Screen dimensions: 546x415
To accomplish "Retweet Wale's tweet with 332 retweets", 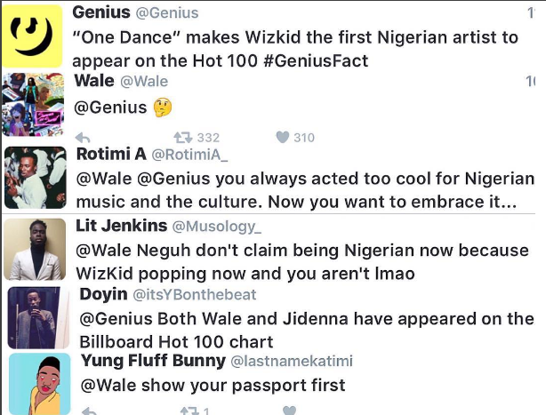I will click(x=182, y=138).
